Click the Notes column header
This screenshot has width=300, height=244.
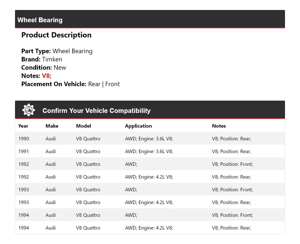click(219, 126)
